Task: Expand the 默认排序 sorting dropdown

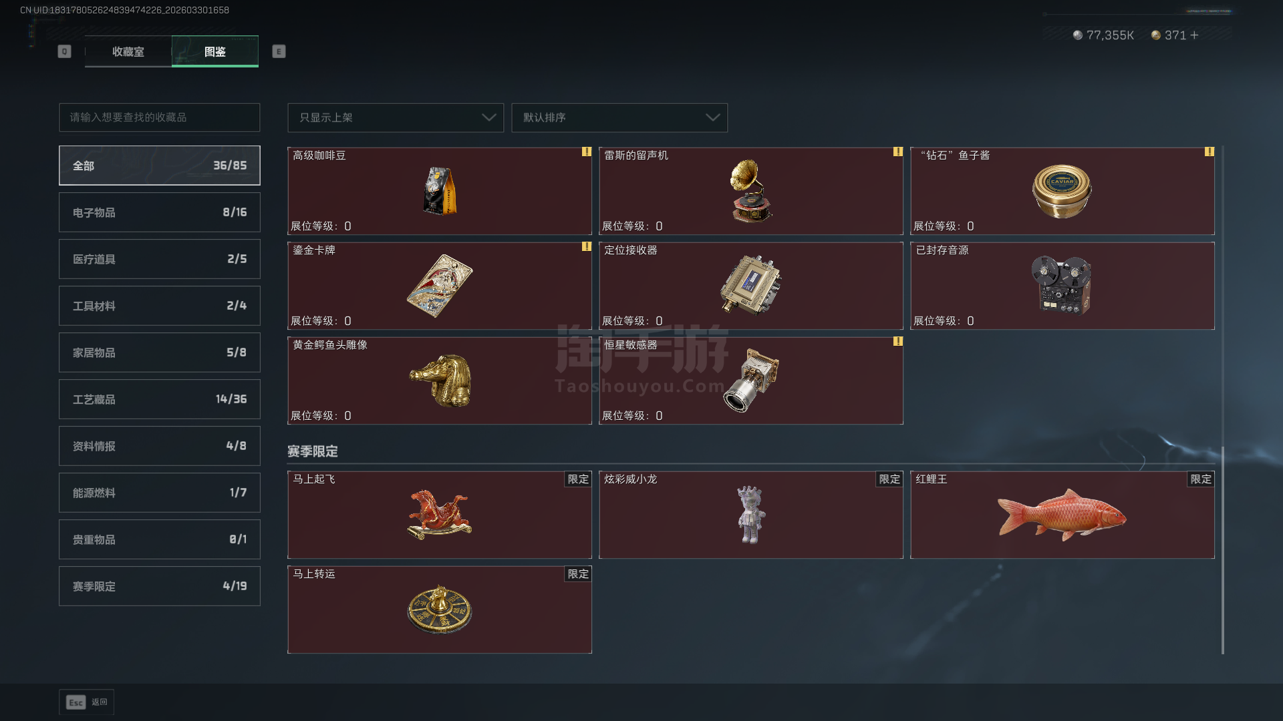Action: [619, 117]
